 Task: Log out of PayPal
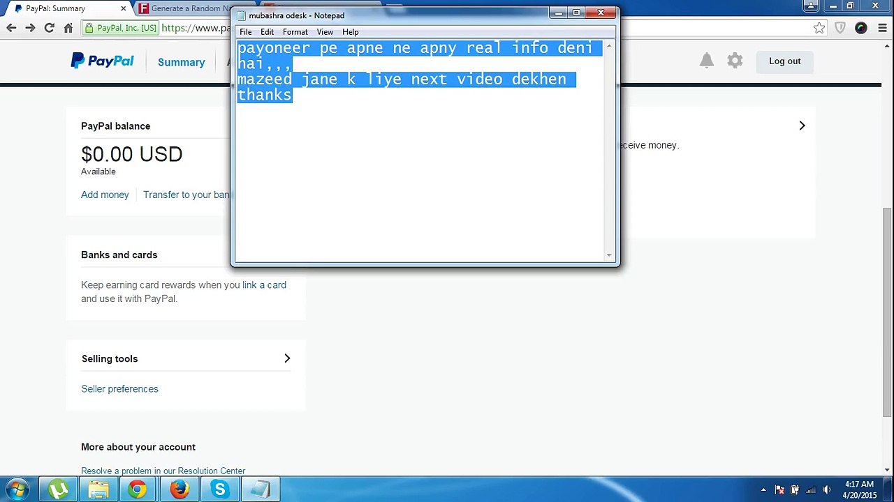[785, 61]
